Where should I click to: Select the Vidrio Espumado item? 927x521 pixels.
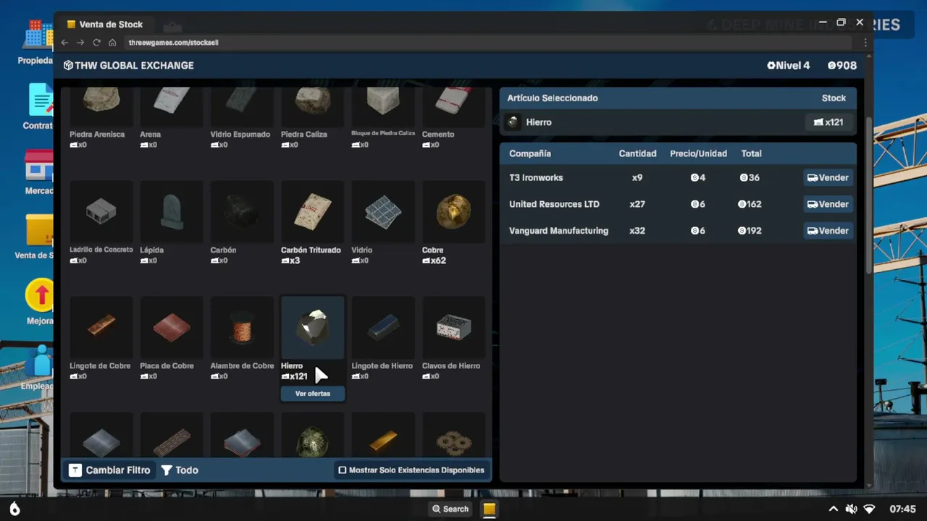coord(242,109)
